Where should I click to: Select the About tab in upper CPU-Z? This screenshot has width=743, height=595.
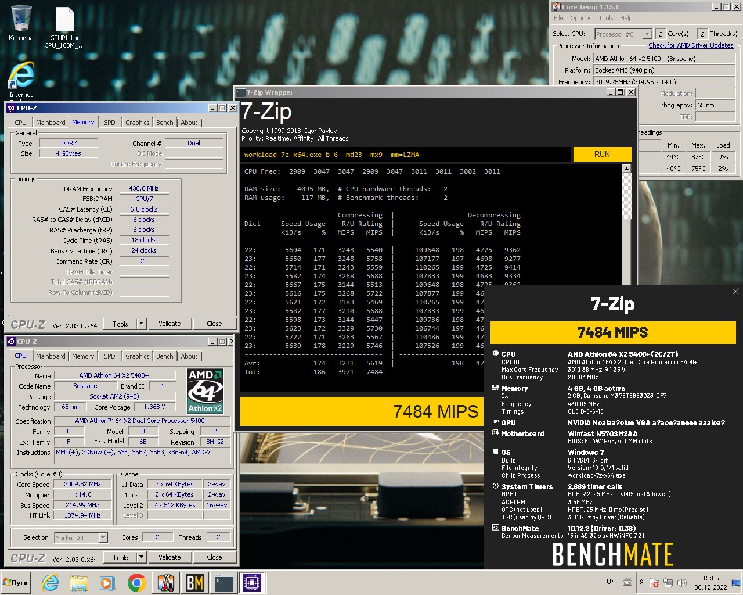click(189, 123)
